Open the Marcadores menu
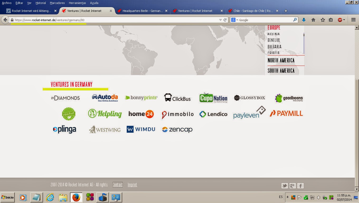The height and width of the screenshot is (203, 359). click(x=57, y=3)
